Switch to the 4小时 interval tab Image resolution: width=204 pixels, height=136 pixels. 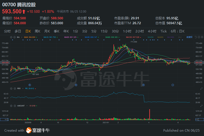tap(152, 31)
